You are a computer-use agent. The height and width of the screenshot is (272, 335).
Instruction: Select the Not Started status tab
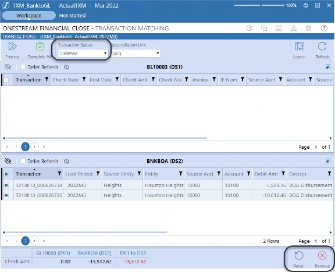[x=72, y=16]
